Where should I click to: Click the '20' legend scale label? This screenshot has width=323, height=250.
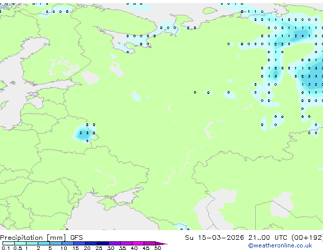coord(87,248)
